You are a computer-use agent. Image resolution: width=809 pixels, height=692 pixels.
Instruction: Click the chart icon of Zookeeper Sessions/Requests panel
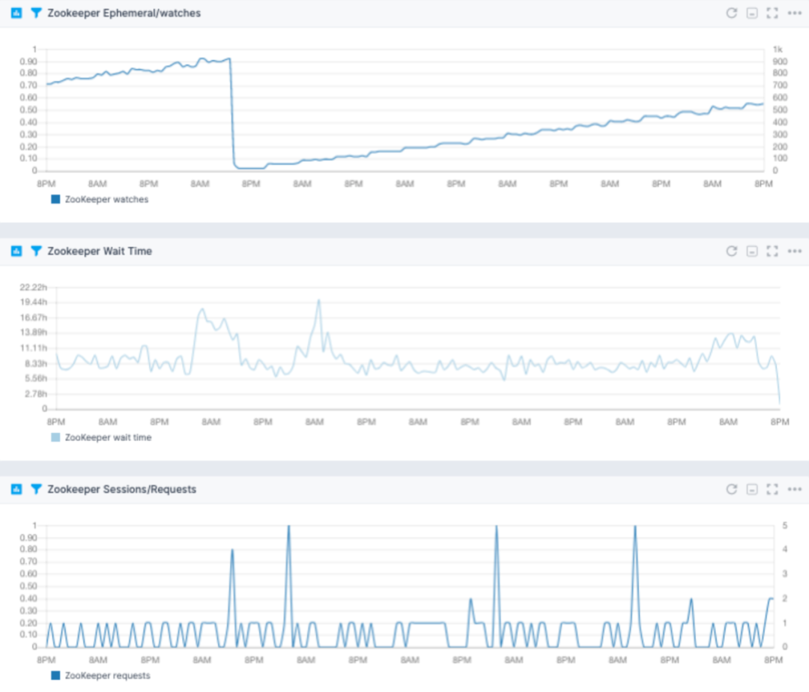point(16,489)
